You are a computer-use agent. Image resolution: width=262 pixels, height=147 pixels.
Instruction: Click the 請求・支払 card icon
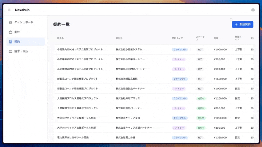10,51
